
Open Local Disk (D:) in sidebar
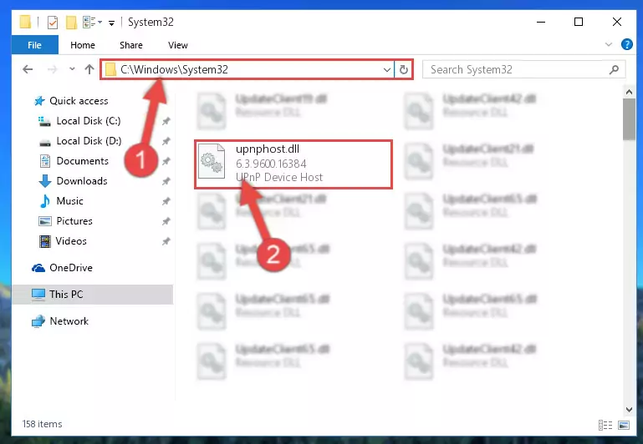coord(89,141)
